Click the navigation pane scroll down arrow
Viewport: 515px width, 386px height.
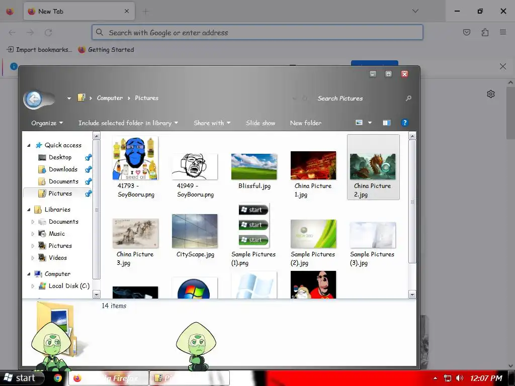[x=97, y=295]
